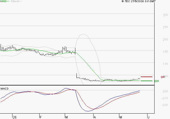Click the MACD 000 axis label
Image resolution: width=170 pixels, height=119 pixels.
(x=165, y=91)
